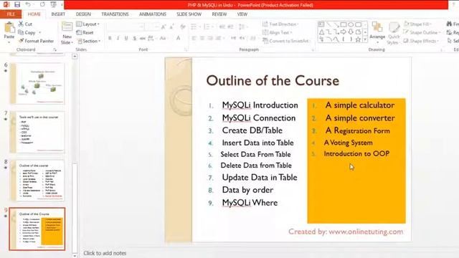Open the Arrange stacked-shapes icon

point(377,27)
